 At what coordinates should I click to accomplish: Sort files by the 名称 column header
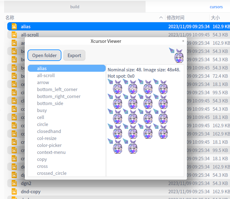tap(10, 18)
